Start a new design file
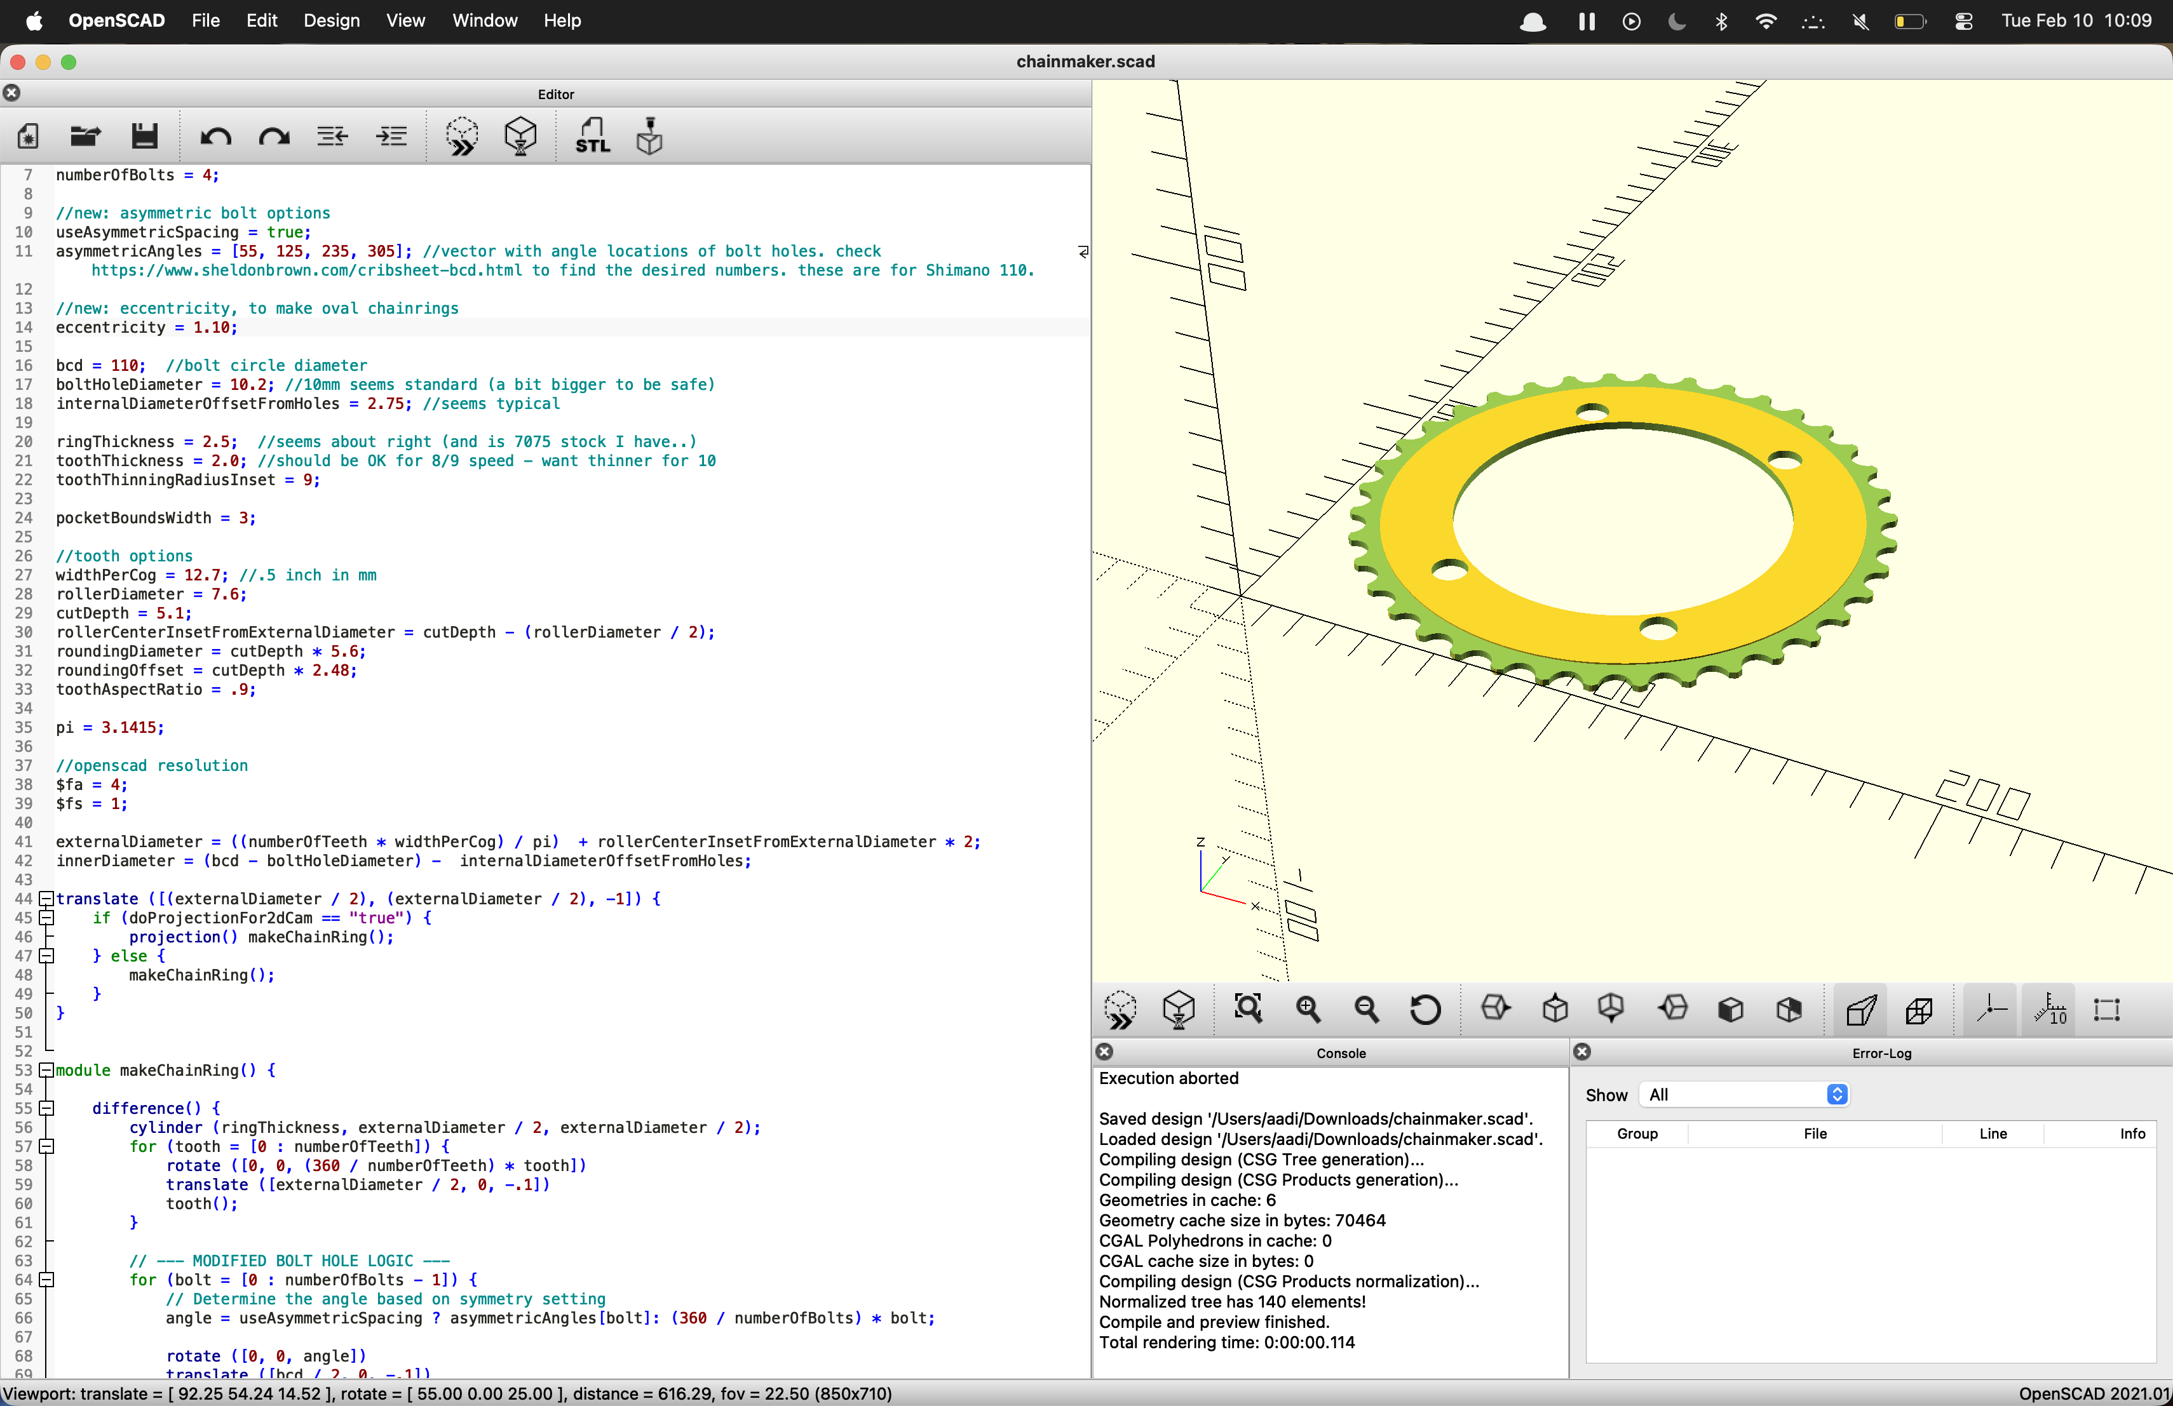Viewport: 2173px width, 1406px height. tap(27, 136)
